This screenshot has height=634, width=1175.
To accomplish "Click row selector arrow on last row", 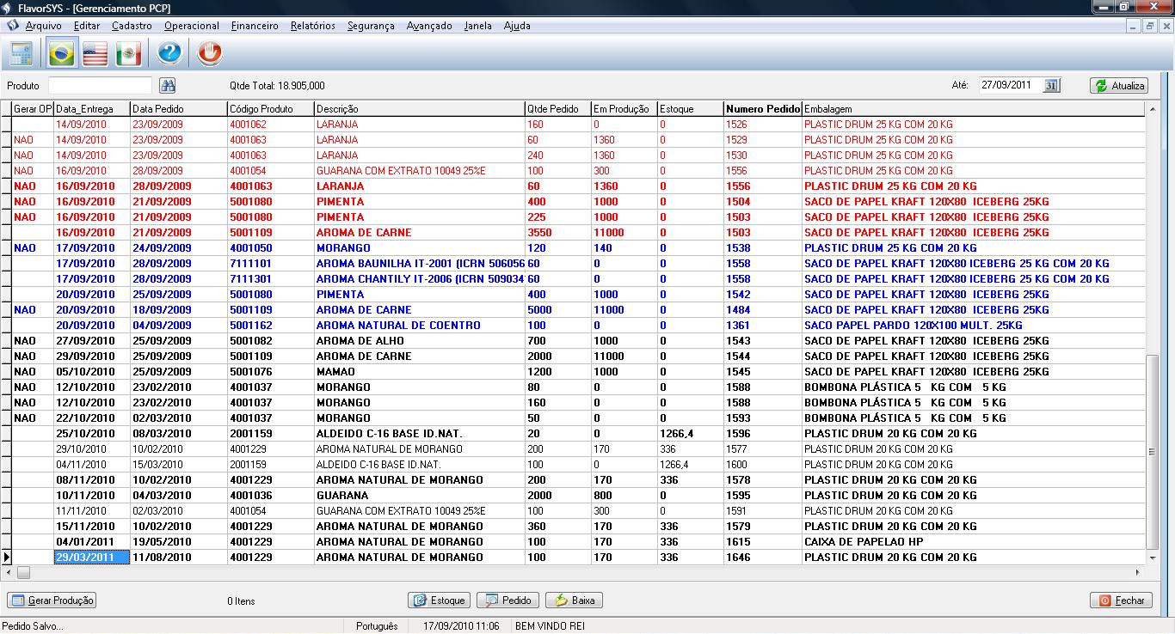I will click(6, 558).
